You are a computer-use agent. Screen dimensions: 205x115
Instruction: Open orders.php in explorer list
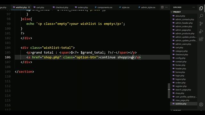click(x=180, y=83)
